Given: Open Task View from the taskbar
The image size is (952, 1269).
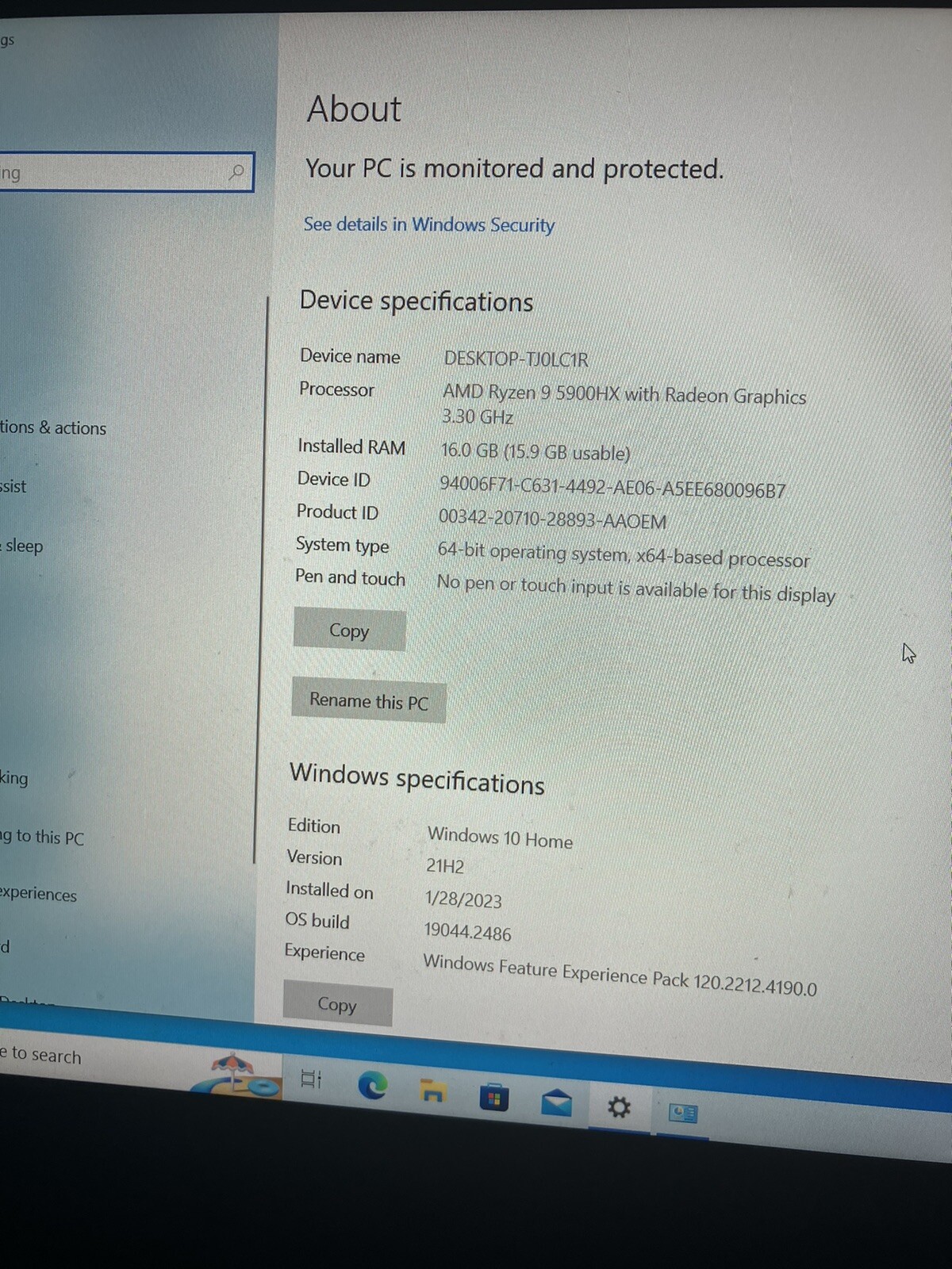Looking at the screenshot, I should [311, 1079].
